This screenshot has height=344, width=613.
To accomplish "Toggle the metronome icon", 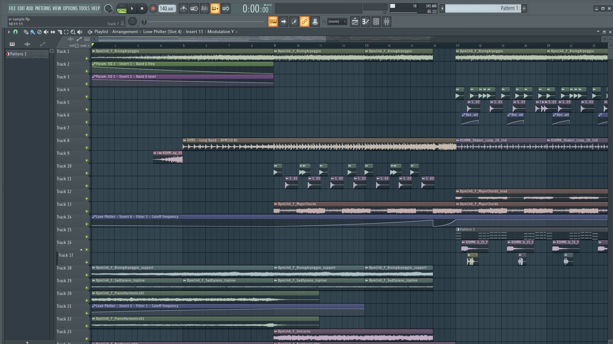I will click(x=183, y=9).
